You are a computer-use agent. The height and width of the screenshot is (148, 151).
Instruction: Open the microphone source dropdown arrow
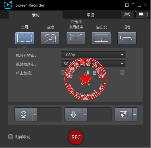pos(85,115)
